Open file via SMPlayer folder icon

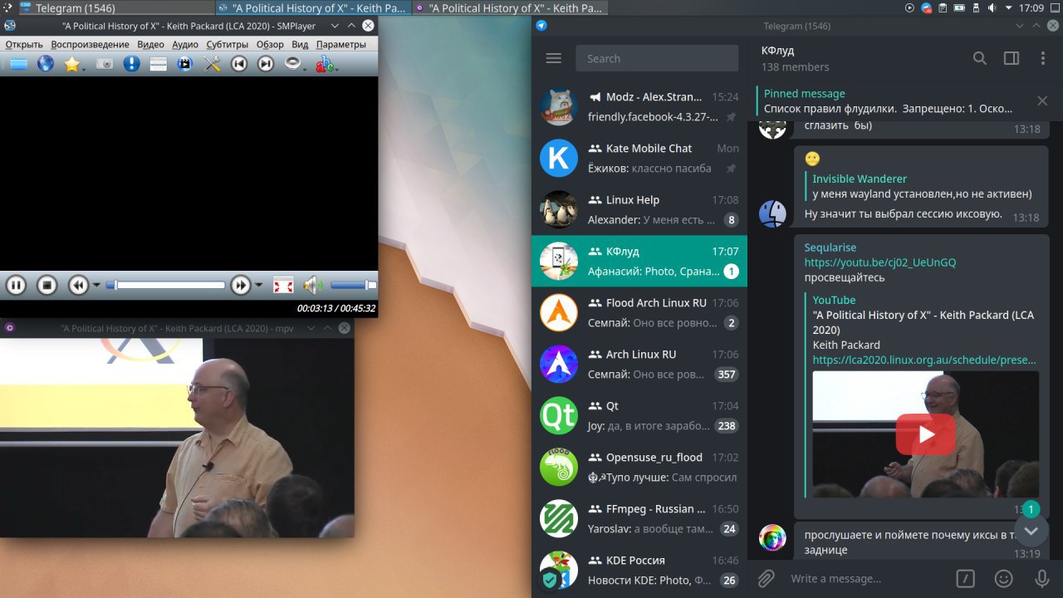click(x=18, y=64)
